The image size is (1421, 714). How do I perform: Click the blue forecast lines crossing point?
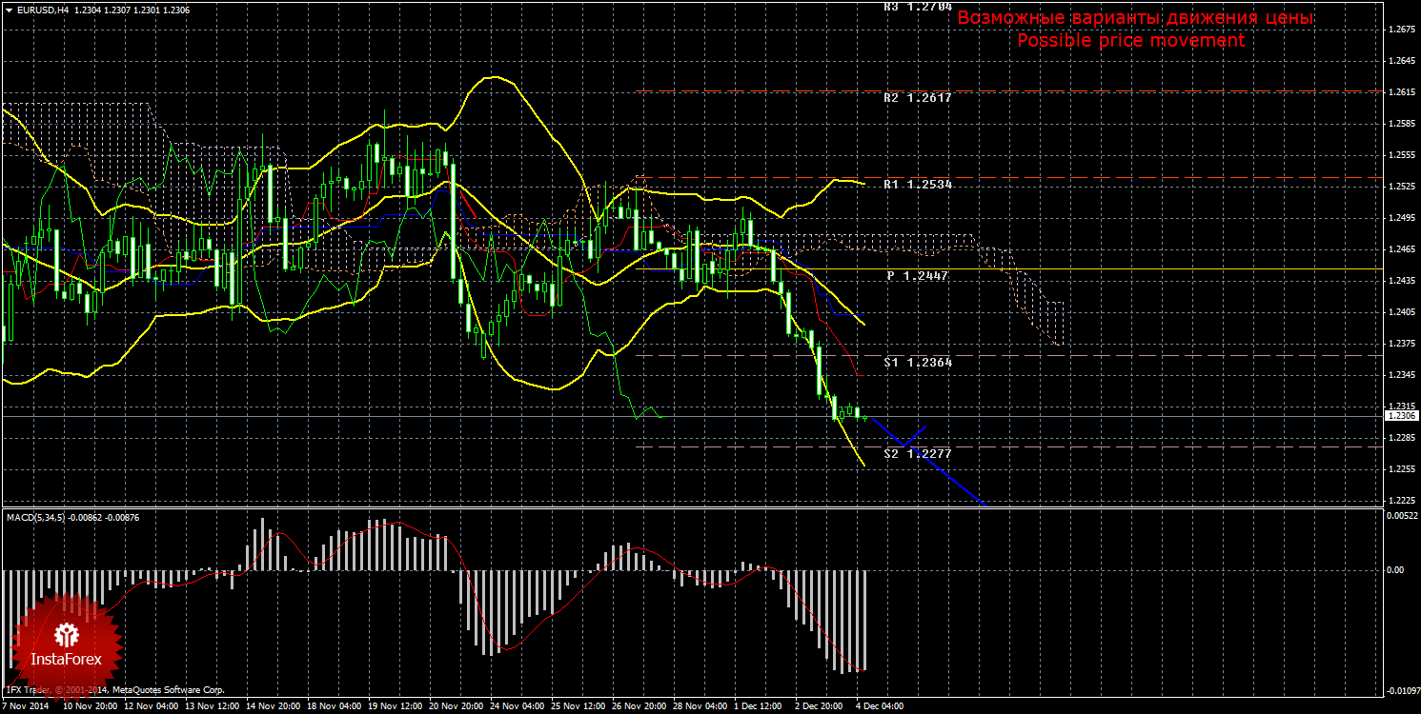coord(911,443)
